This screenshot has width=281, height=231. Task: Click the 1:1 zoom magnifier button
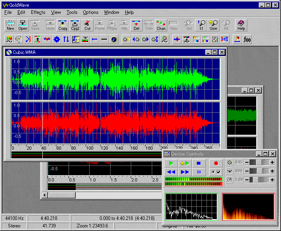[201, 25]
